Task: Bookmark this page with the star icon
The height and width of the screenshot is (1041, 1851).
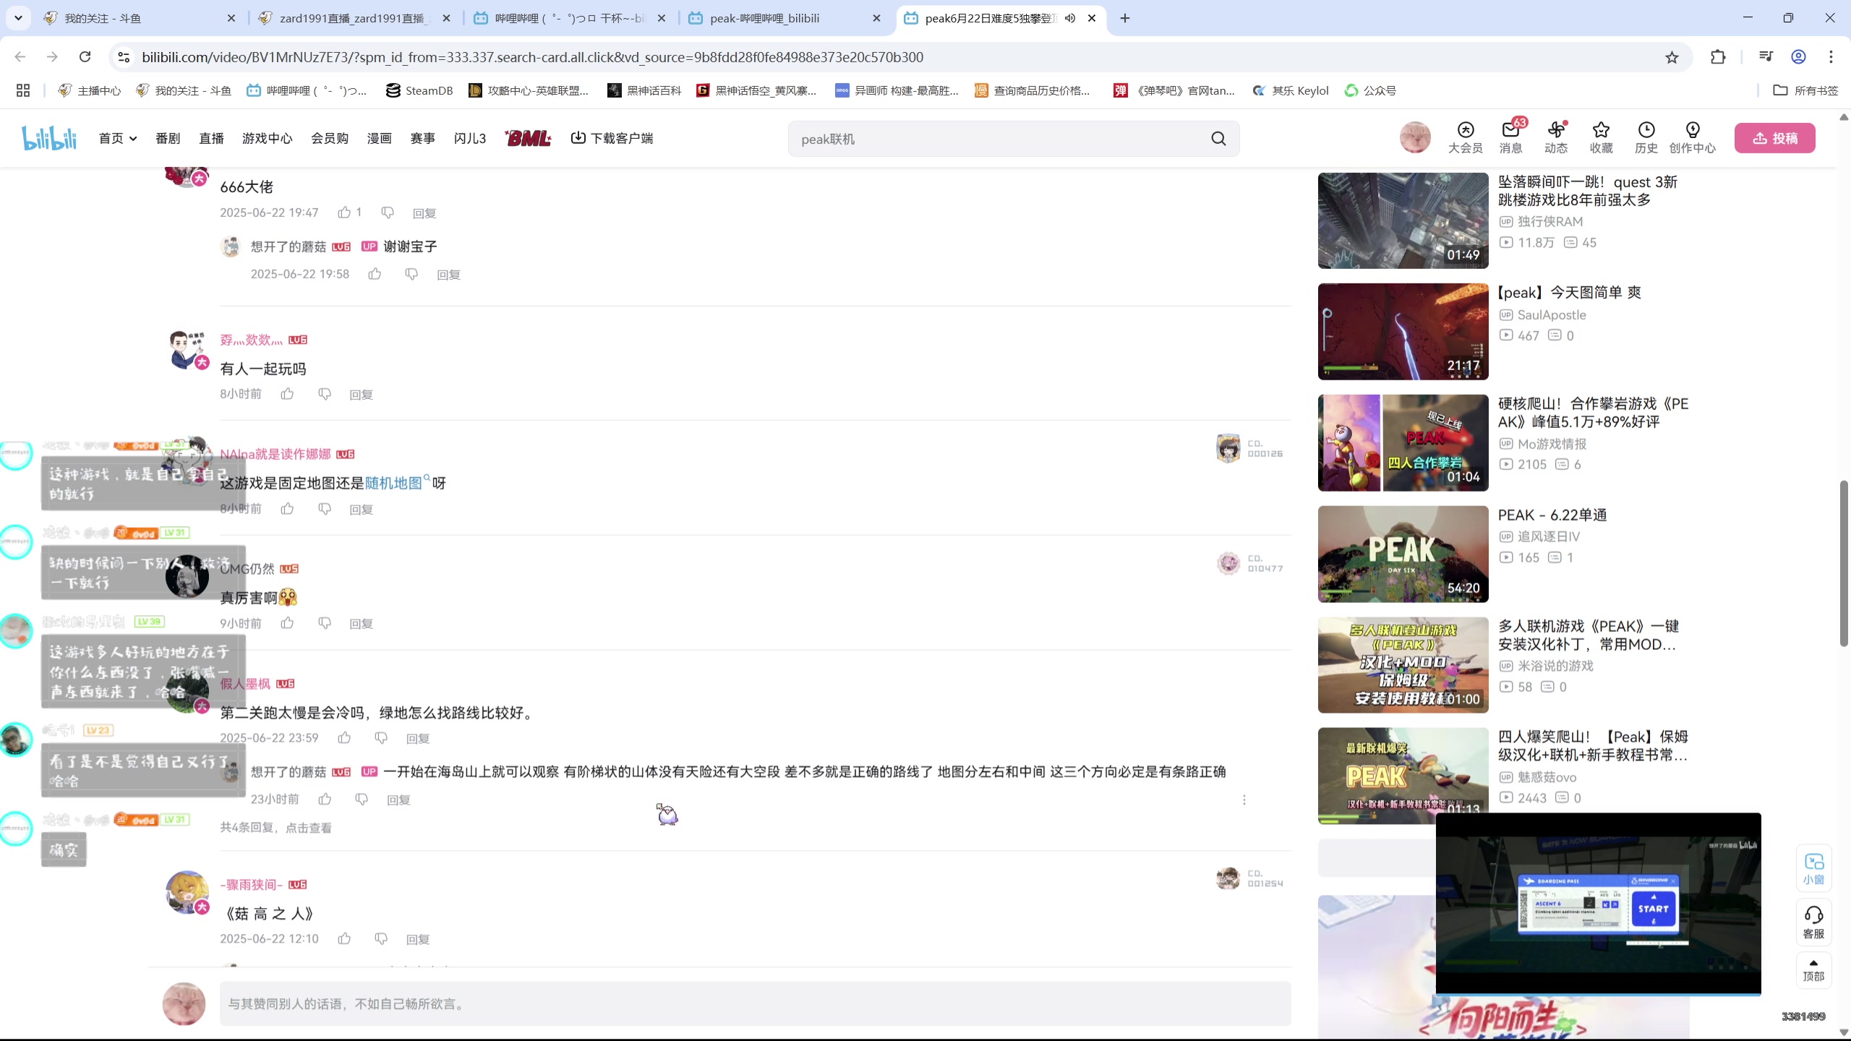Action: pyautogui.click(x=1672, y=57)
